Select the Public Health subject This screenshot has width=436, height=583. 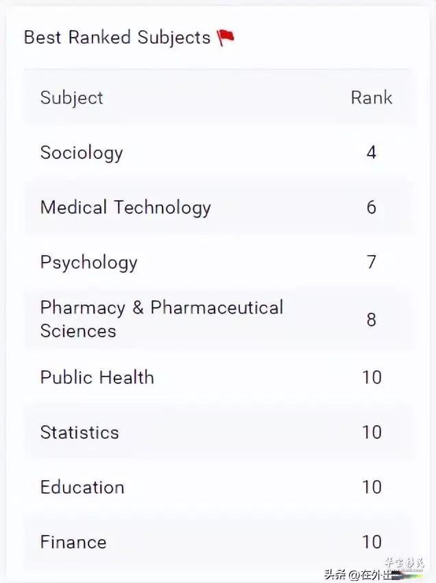pyautogui.click(x=97, y=377)
